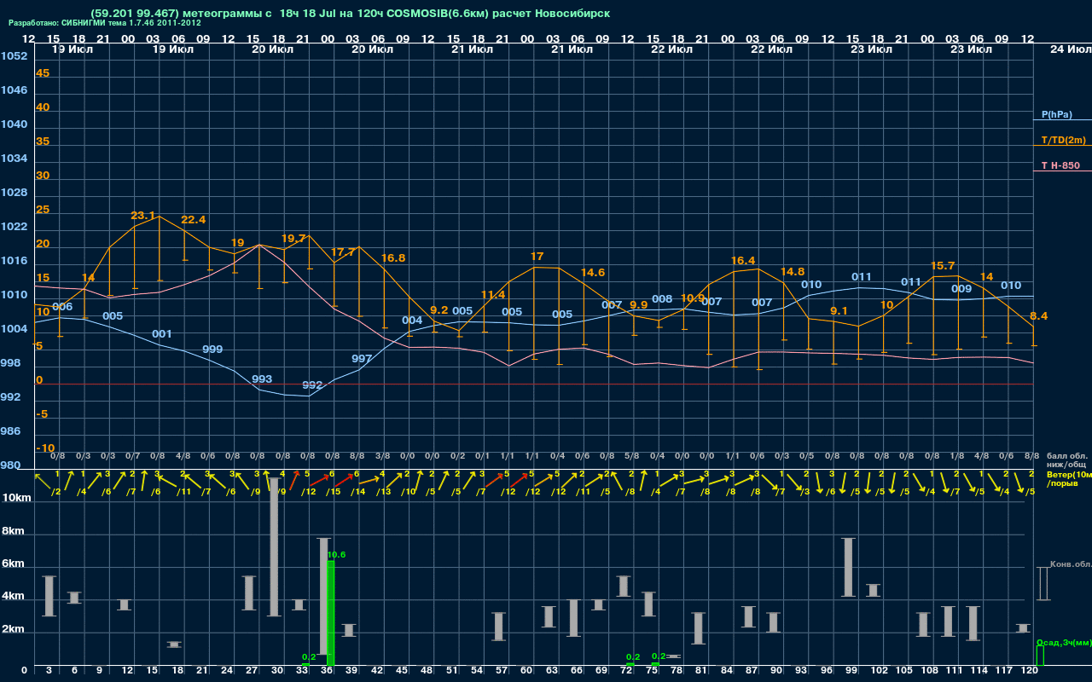The width and height of the screenshot is (1092, 682).
Task: Click the 997 pressure label
Action: tap(362, 359)
